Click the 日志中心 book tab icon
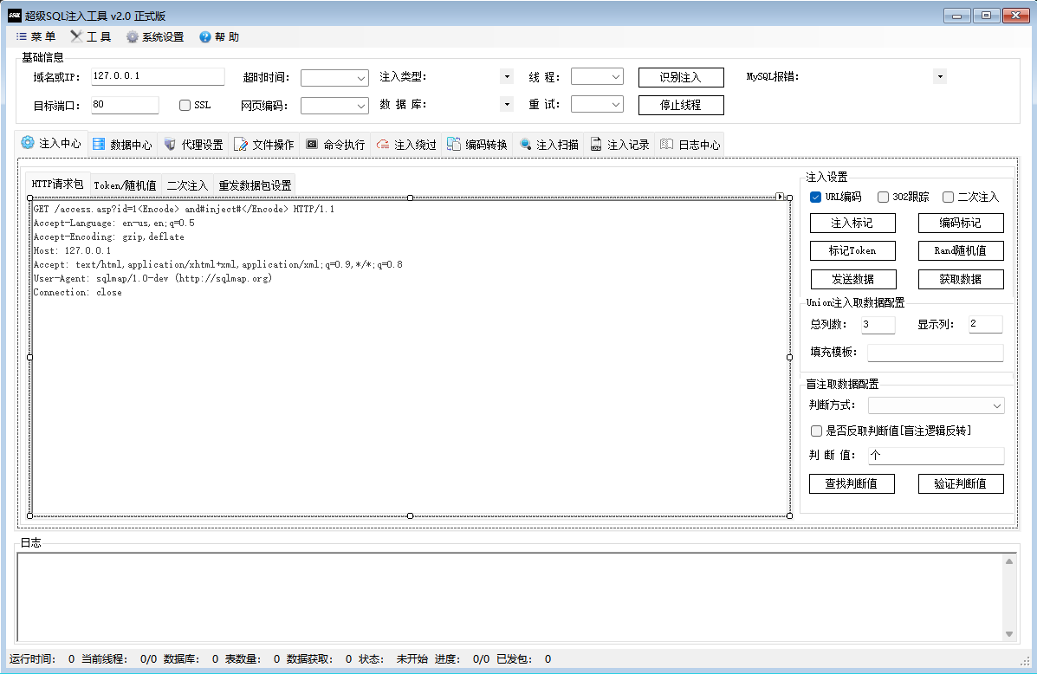The width and height of the screenshot is (1037, 674). 667,144
